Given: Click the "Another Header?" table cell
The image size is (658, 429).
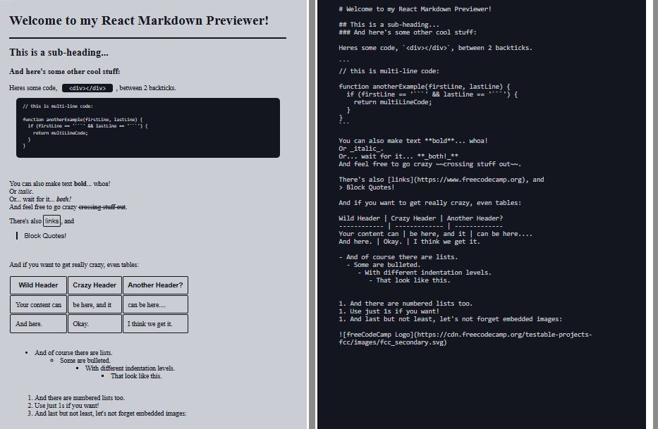Looking at the screenshot, I should (x=155, y=285).
